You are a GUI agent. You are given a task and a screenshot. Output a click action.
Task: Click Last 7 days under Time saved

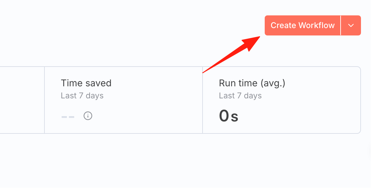(82, 96)
